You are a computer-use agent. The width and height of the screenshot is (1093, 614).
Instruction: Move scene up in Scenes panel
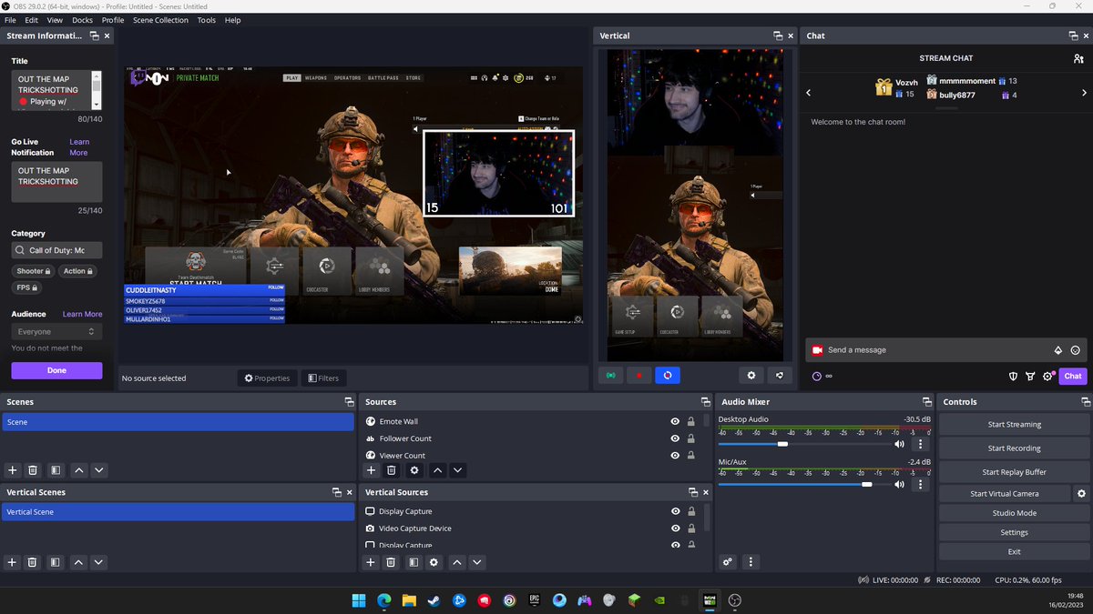click(79, 470)
